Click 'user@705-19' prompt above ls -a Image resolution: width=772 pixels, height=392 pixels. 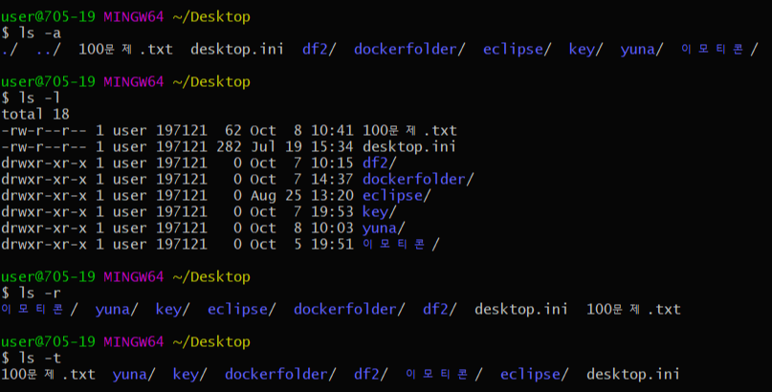tap(48, 16)
